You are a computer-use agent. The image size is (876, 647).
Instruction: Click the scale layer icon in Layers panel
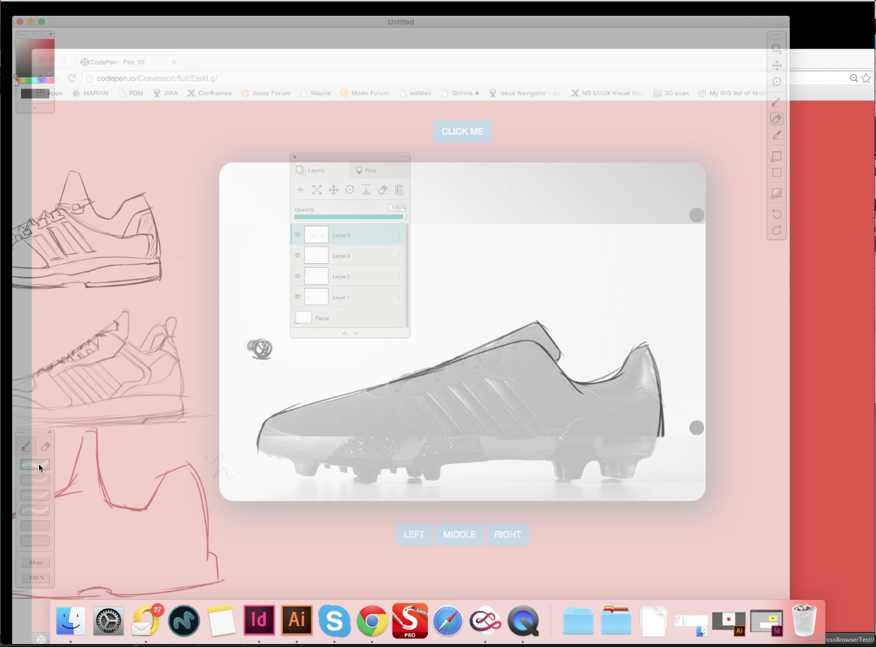pos(317,190)
